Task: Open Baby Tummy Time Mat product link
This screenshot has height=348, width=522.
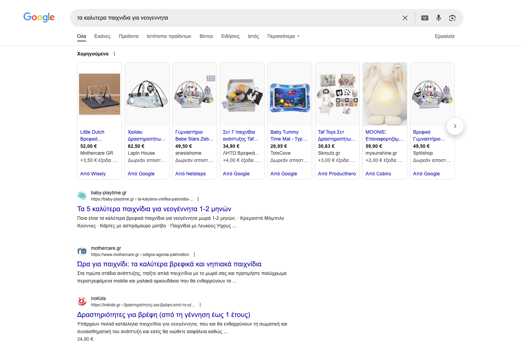Action: click(x=289, y=135)
